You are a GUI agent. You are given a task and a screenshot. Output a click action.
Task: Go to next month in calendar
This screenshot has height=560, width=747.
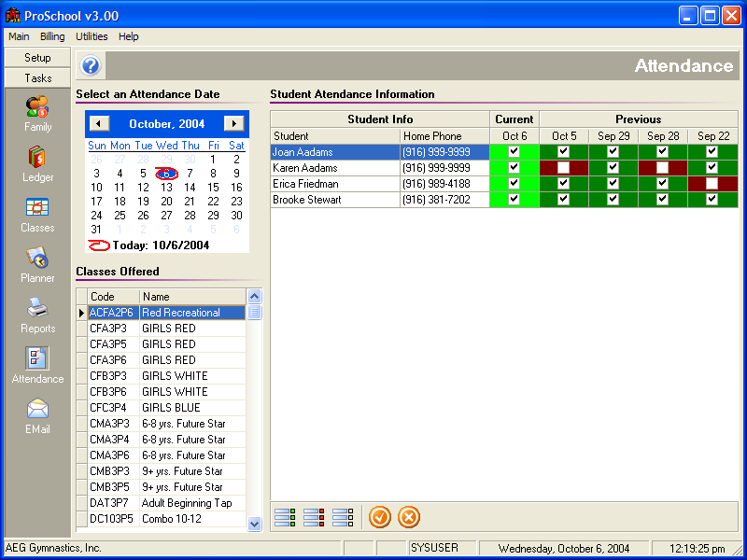point(234,123)
